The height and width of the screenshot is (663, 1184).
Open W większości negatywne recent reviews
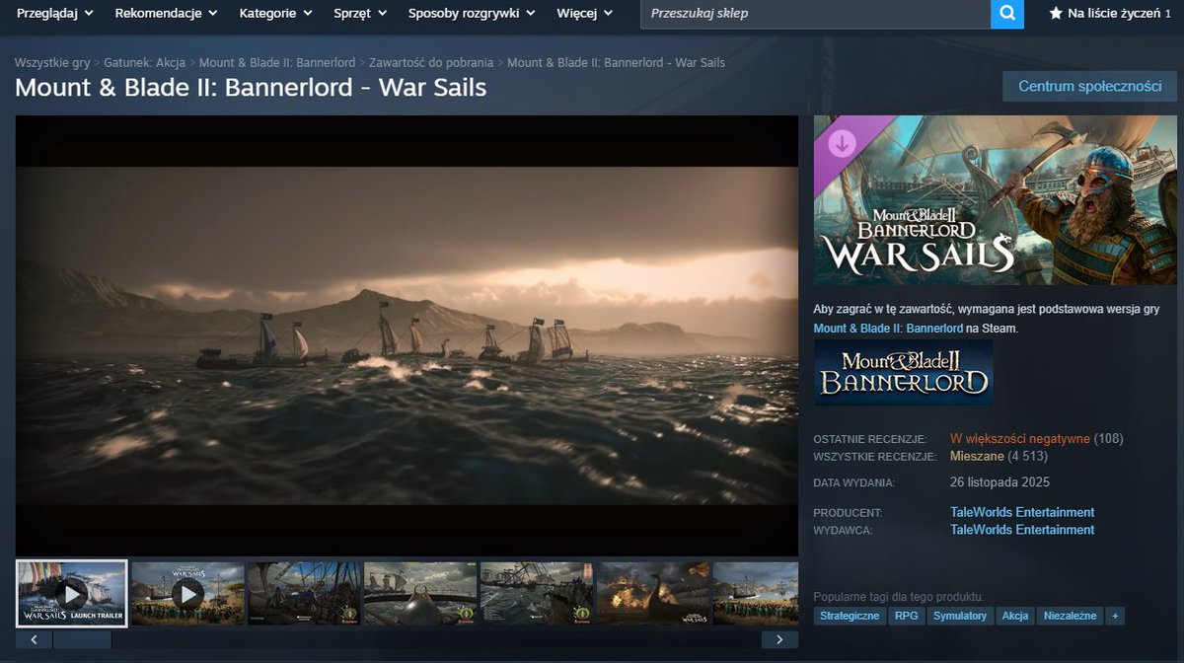tap(1020, 438)
